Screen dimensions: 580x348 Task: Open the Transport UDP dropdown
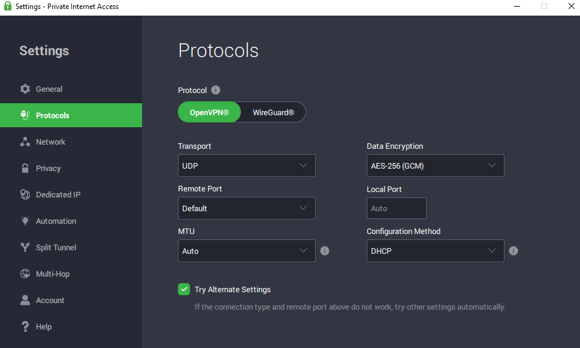(247, 166)
